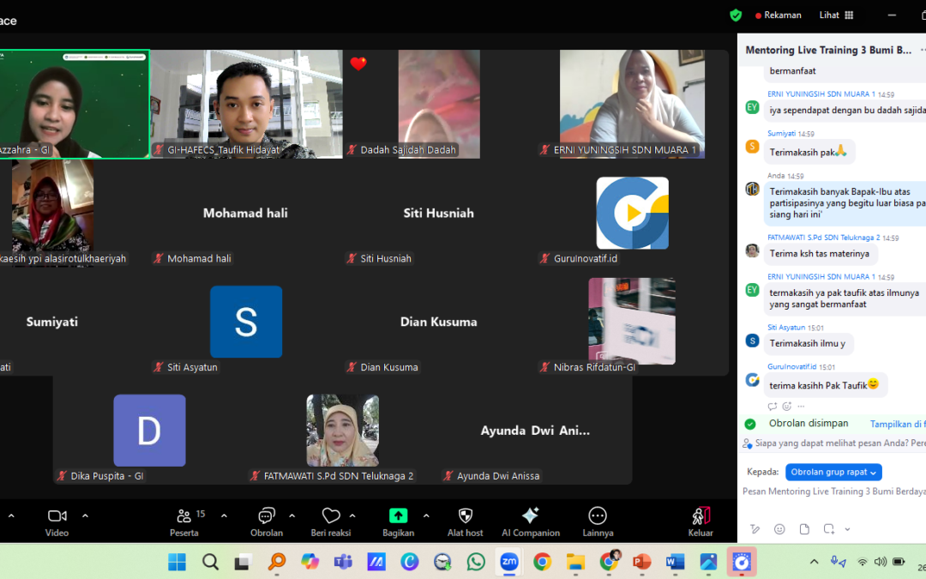Viewport: 926px width, 579px height.
Task: Click the green encryption shield icon
Action: coord(736,15)
